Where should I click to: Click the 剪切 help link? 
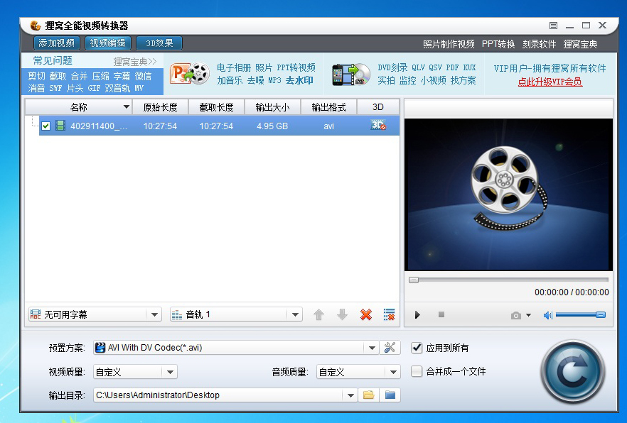pyautogui.click(x=36, y=76)
